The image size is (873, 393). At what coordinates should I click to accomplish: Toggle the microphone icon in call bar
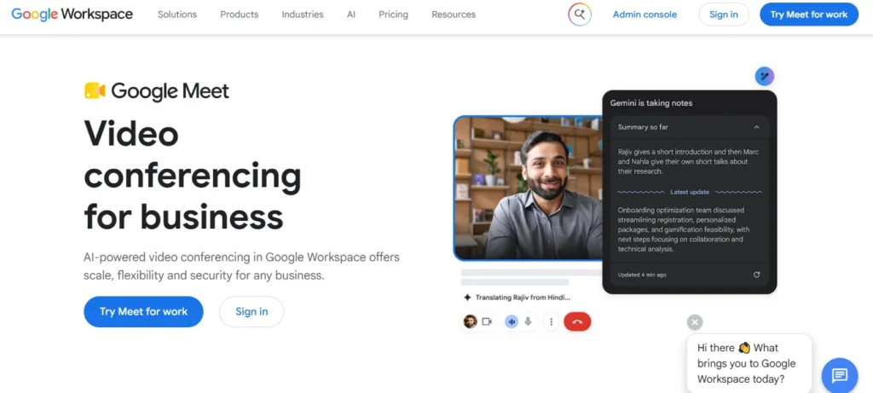pyautogui.click(x=529, y=321)
